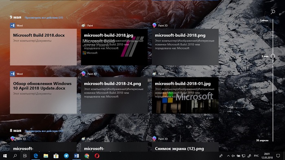Click Paint icon above microsoft-build-2018-01.jpg
Viewport: 285px width, 160px height.
[154, 74]
